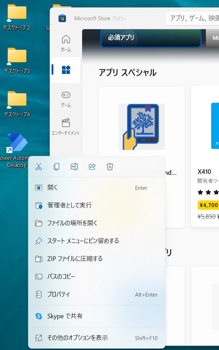Select the デスクトップ3 folder on desktop
This screenshot has height=350, width=219.
[x=17, y=61]
